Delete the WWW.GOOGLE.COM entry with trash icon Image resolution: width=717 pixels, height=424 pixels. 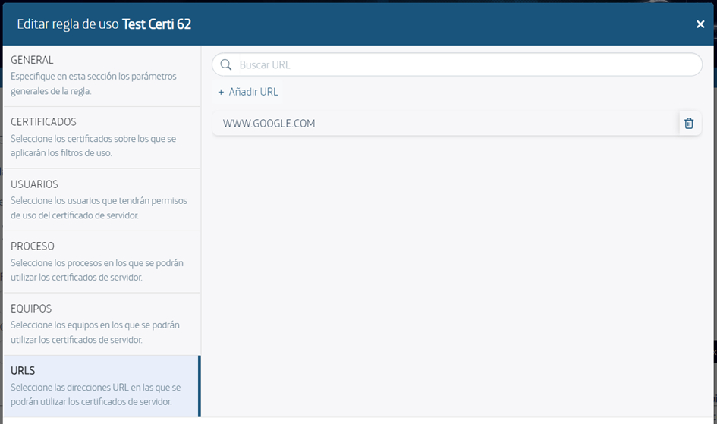coord(689,124)
